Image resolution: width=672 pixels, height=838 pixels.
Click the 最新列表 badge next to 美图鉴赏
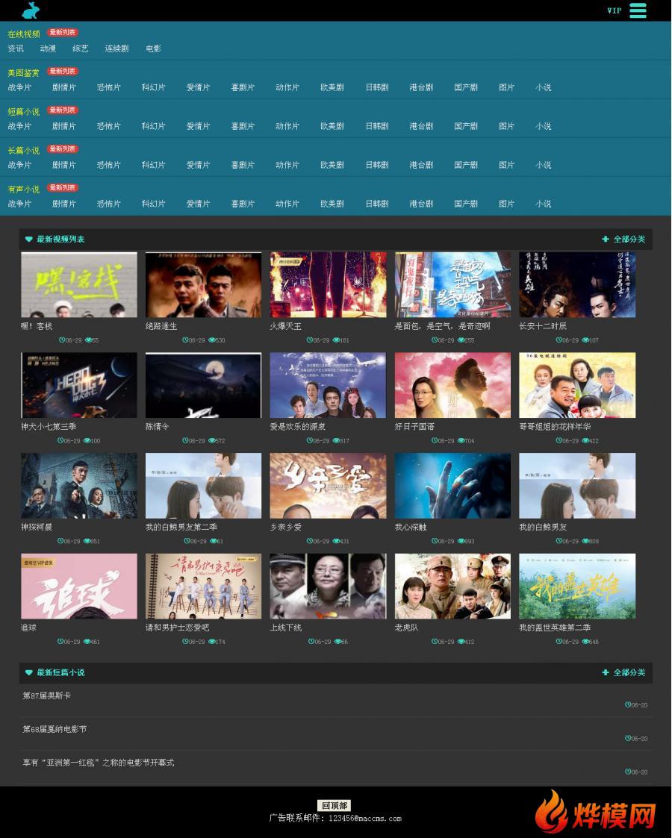[63, 71]
